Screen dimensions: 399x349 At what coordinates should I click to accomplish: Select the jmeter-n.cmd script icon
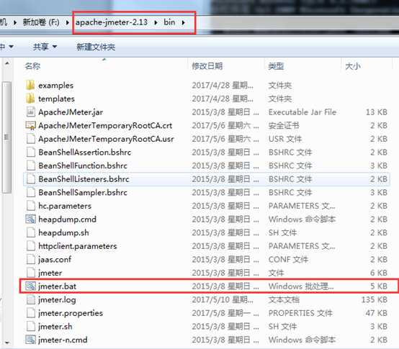click(30, 340)
